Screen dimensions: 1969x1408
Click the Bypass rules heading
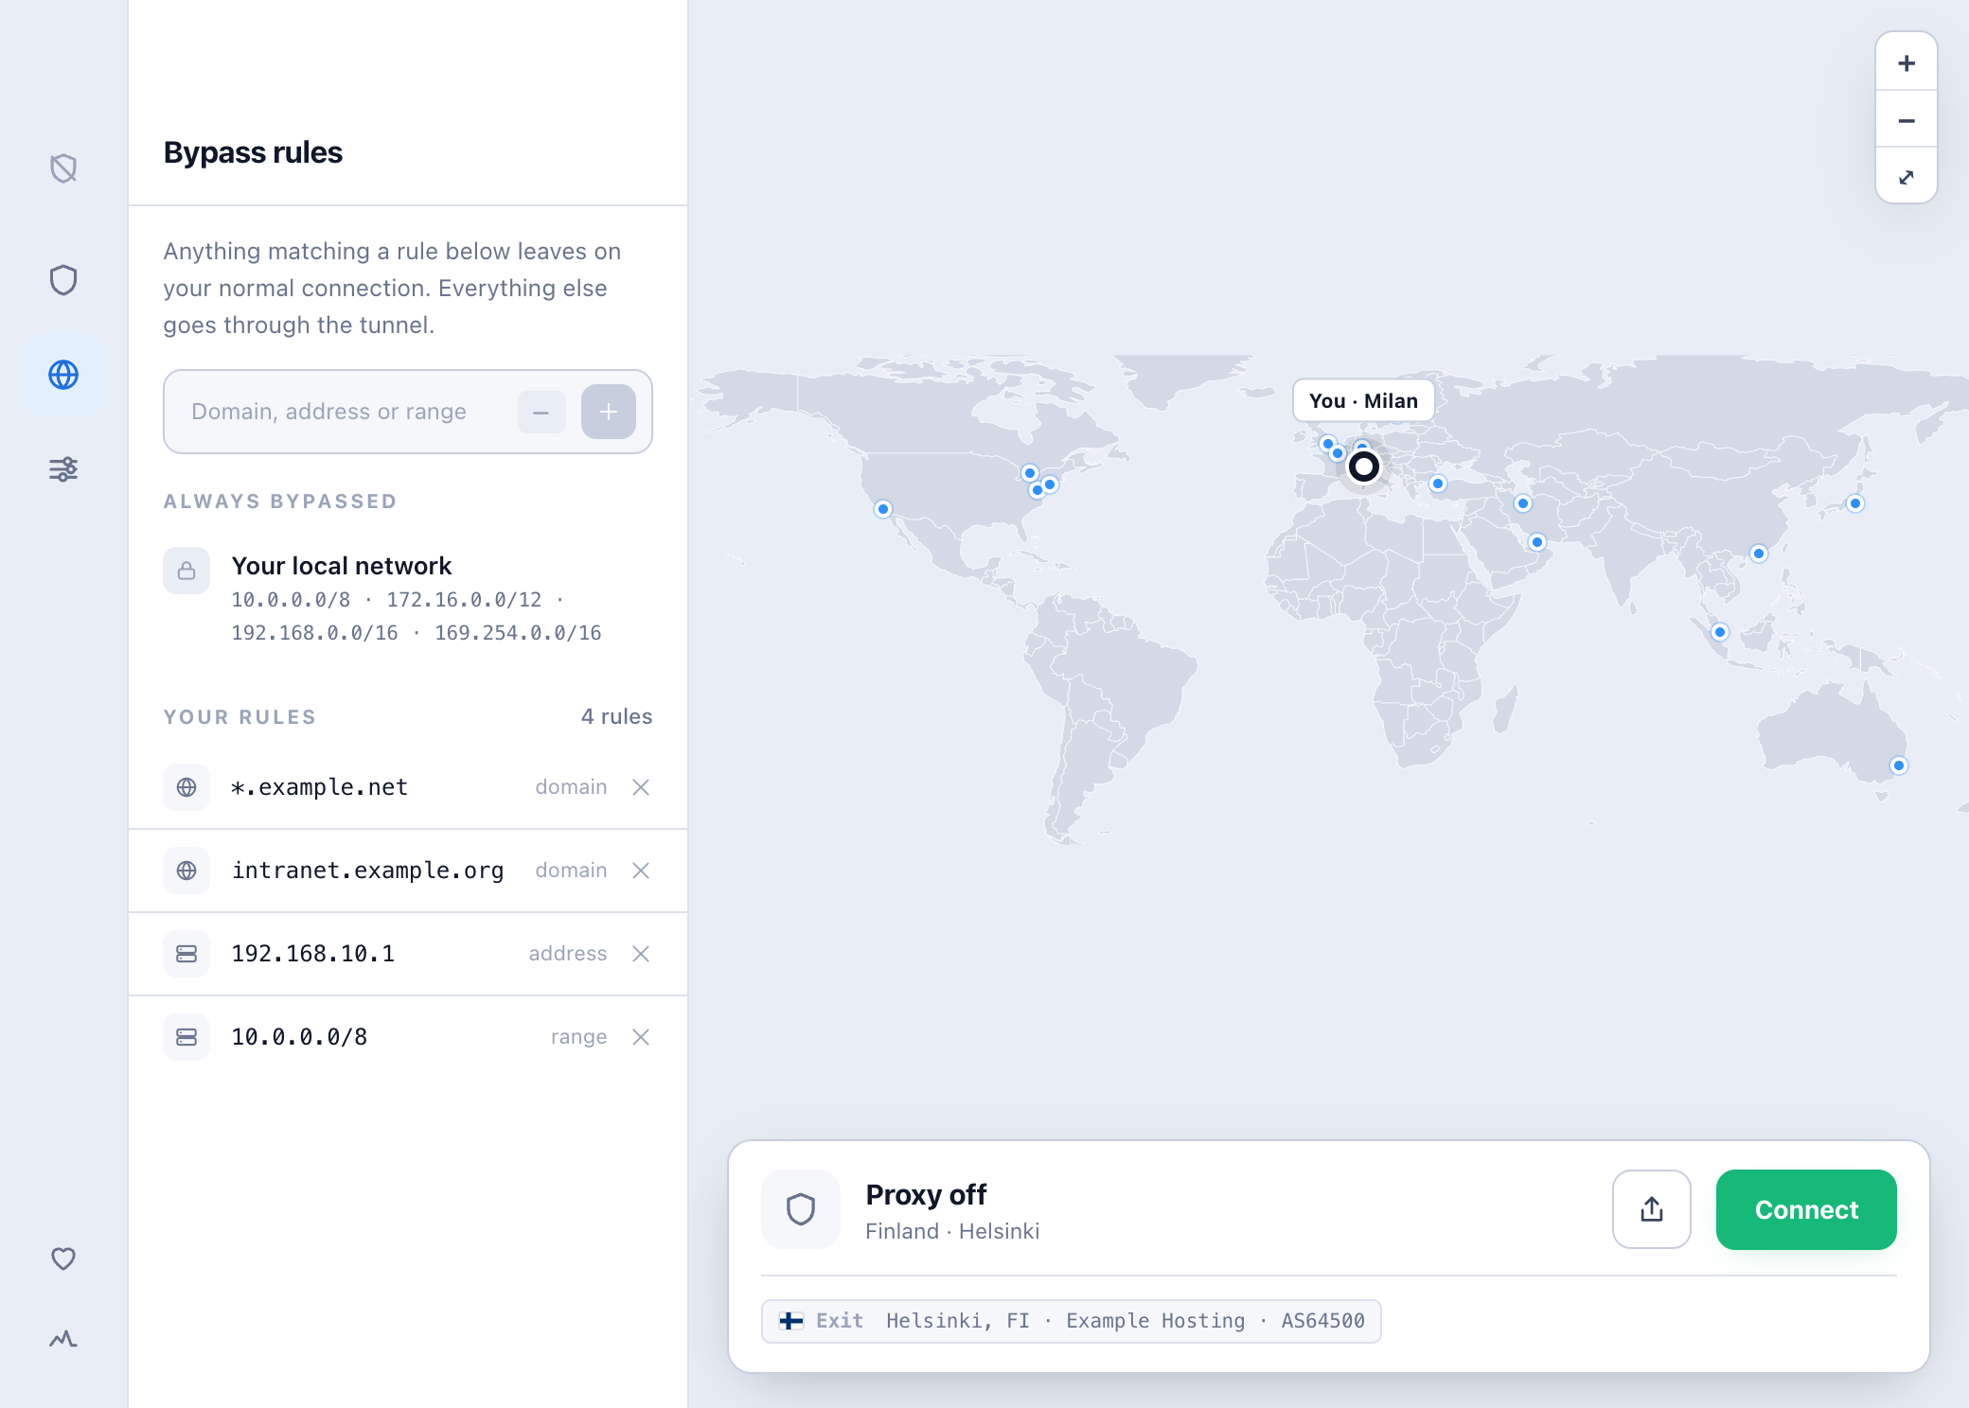[253, 152]
